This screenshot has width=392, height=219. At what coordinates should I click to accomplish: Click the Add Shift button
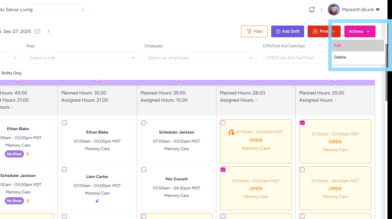(x=287, y=31)
